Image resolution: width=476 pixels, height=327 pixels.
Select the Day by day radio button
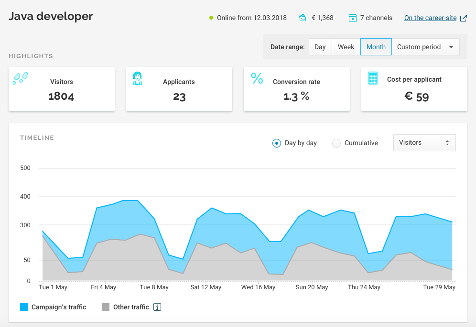(x=276, y=143)
